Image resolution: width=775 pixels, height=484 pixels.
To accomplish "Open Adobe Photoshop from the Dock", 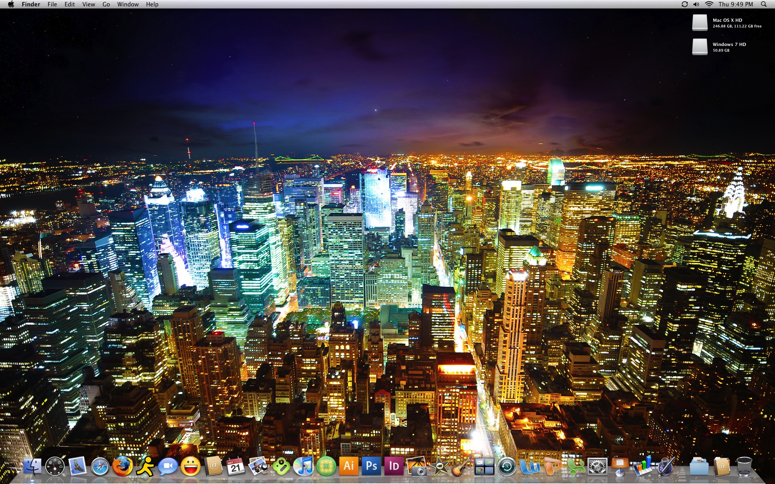I will coord(371,467).
